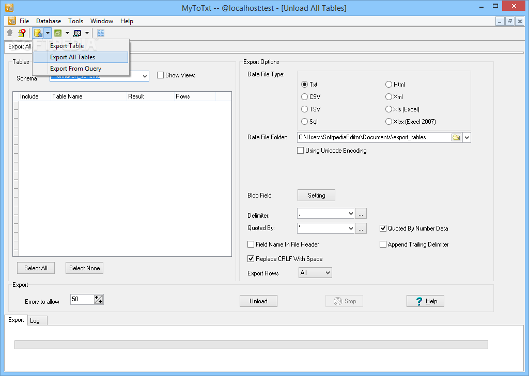Select the Xlsx (Excel 2007) radio button

(x=388, y=122)
